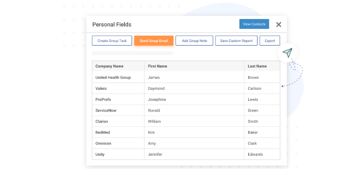
Task: Select the United Health Group row
Action: [x=186, y=77]
